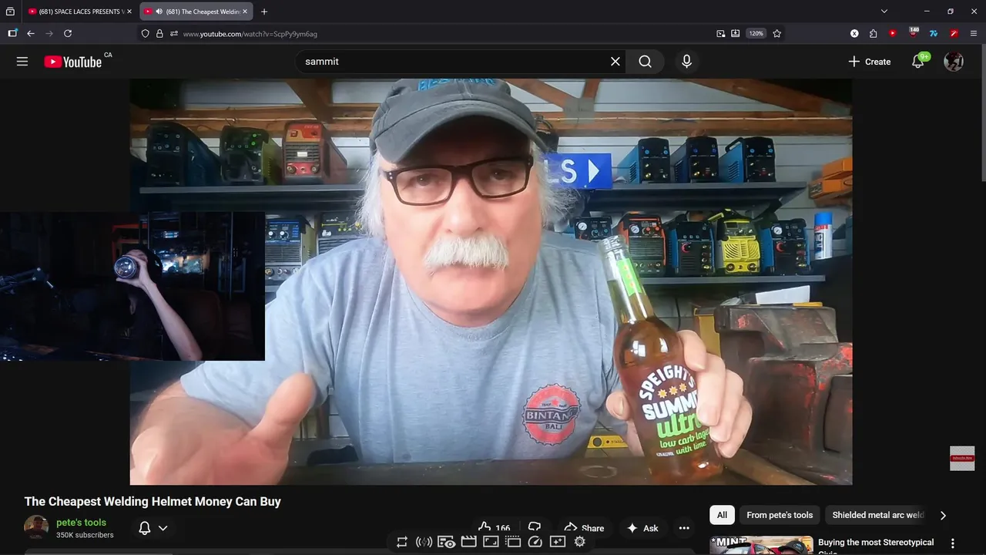
Task: Toggle the loop video icon
Action: coord(401,542)
